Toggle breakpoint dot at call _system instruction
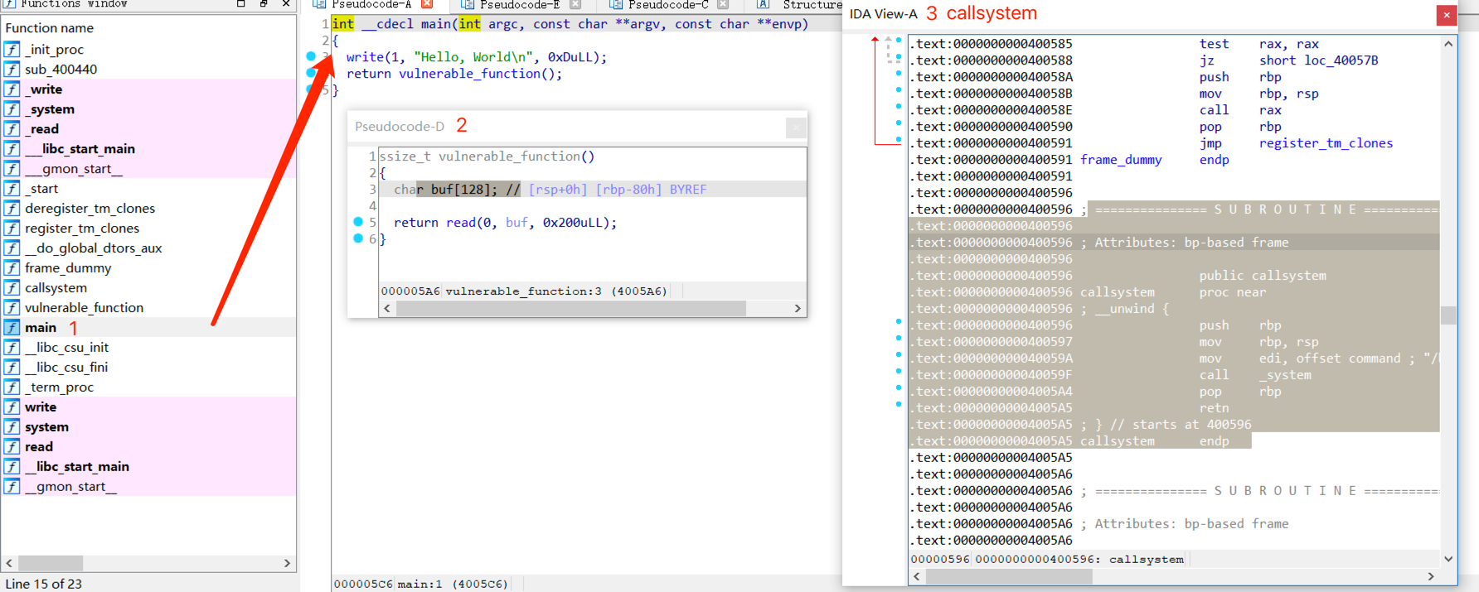1479x592 pixels. (x=899, y=371)
